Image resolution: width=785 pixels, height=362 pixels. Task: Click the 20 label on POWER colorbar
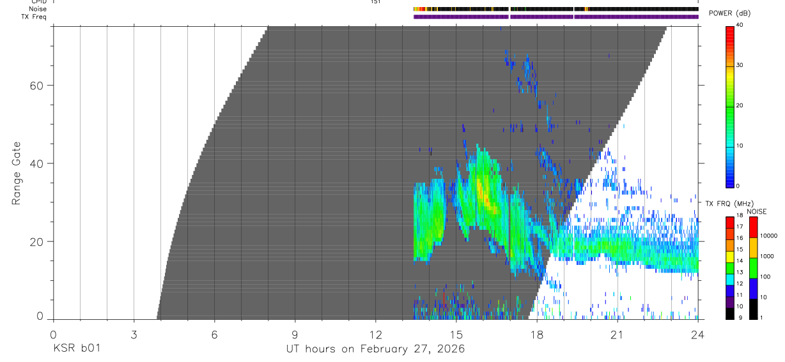(738, 105)
